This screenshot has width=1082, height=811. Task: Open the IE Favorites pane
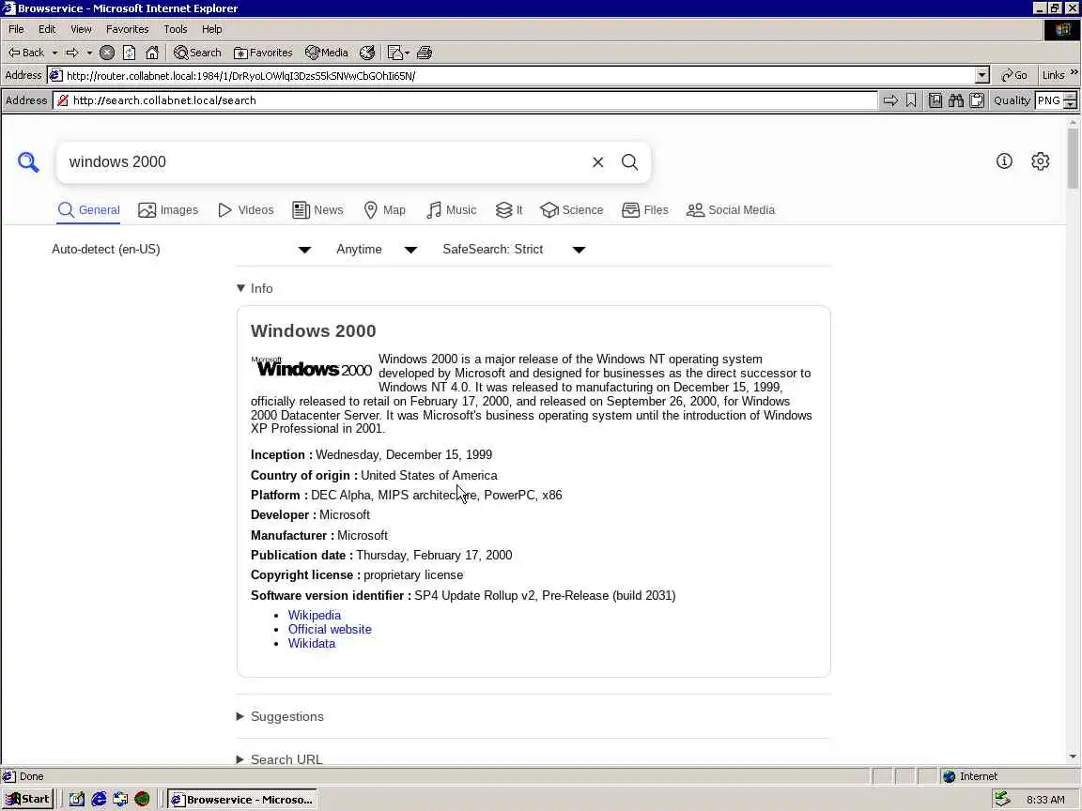point(263,53)
